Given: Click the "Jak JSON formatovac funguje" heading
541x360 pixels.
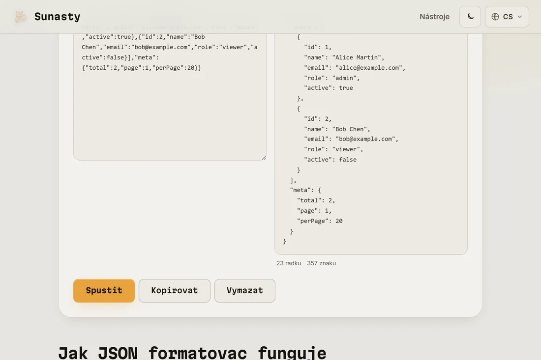Looking at the screenshot, I should point(192,353).
